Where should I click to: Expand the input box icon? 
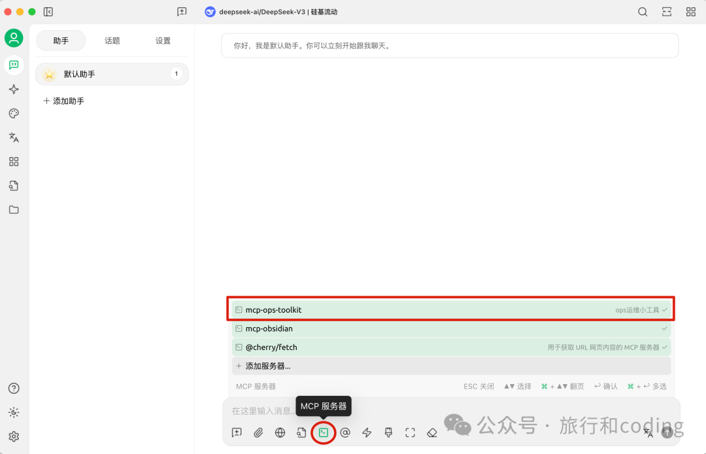(x=410, y=433)
